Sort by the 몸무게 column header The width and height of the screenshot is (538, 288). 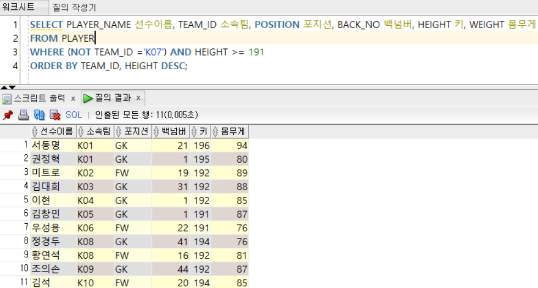pyautogui.click(x=230, y=131)
